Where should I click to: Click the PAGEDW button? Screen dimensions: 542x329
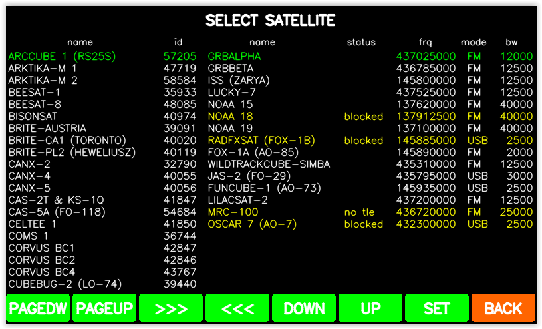(38, 308)
